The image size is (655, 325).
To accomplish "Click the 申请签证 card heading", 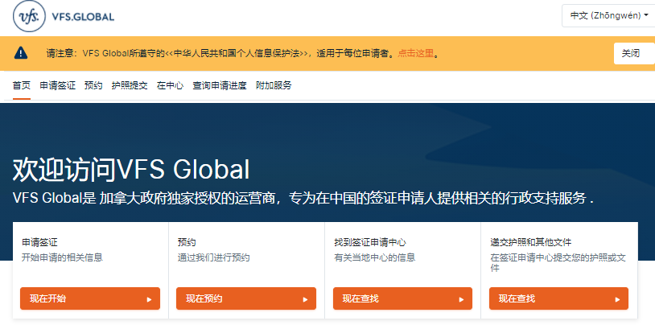I will tap(39, 242).
